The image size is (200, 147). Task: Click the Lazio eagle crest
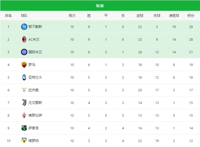24,90
